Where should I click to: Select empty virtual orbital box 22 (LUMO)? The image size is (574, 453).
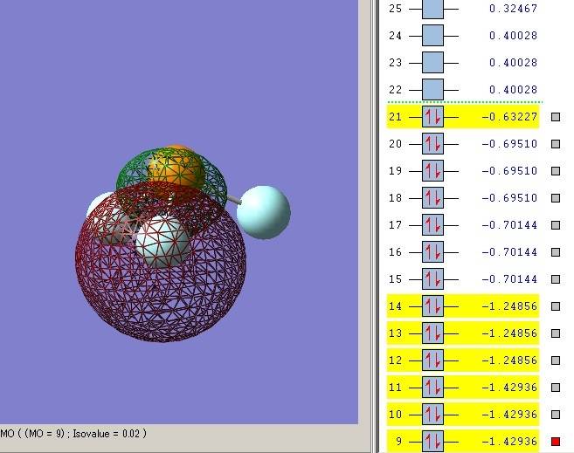[x=432, y=90]
